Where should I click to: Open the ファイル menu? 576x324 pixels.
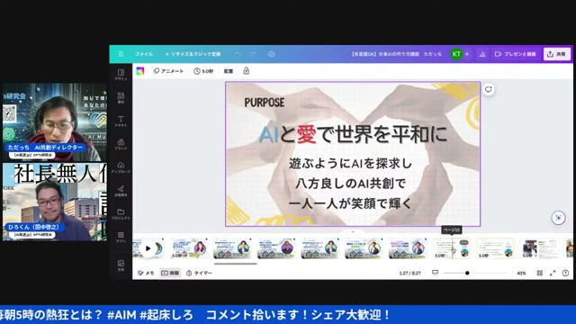[x=144, y=54]
